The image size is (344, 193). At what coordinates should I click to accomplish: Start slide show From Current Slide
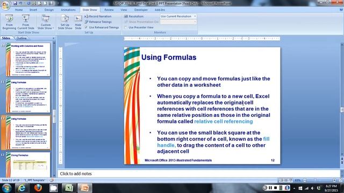(26, 22)
